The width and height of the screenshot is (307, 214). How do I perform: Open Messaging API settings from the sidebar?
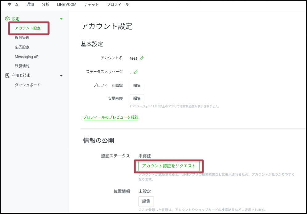(x=27, y=57)
